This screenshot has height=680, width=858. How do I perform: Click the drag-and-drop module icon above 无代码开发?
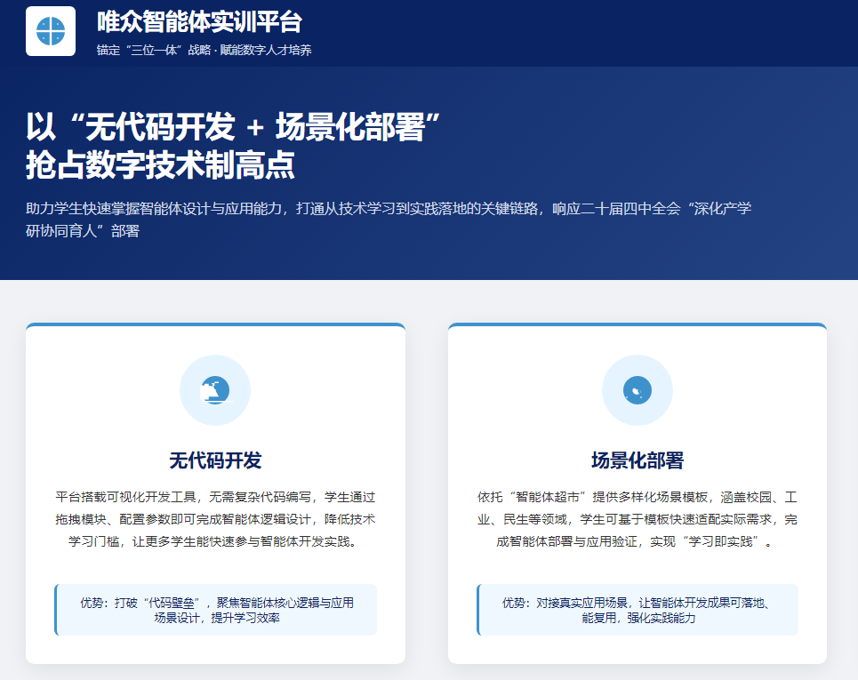point(215,389)
